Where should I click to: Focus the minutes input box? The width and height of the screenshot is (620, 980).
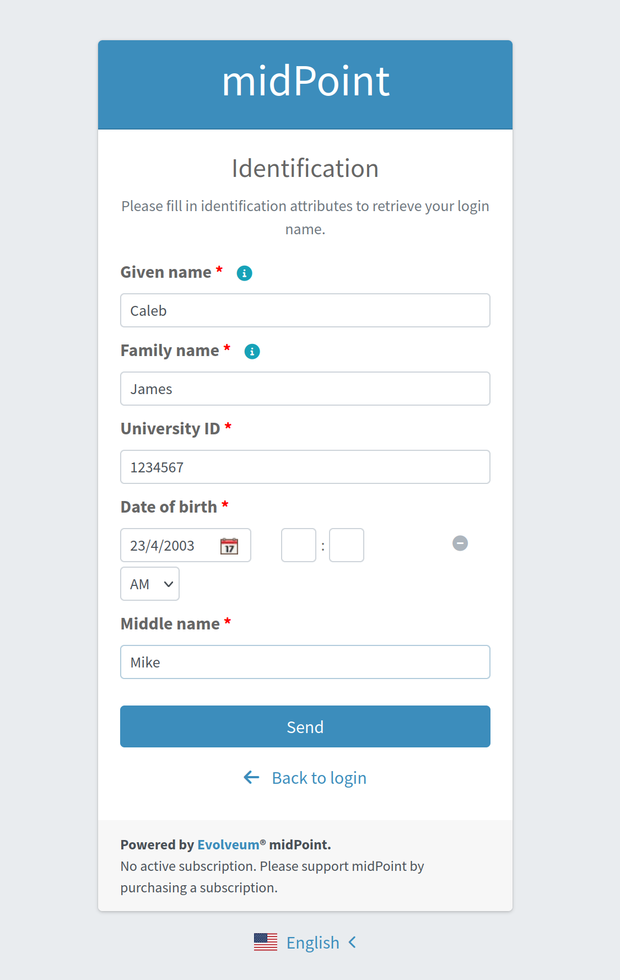coord(347,546)
